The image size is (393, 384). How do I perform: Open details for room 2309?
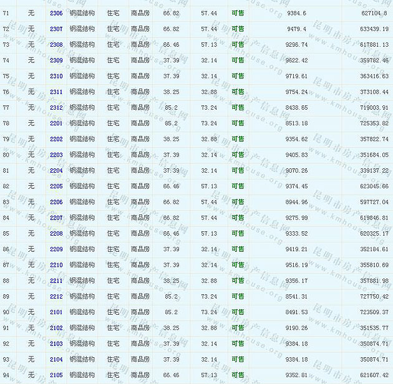coord(56,60)
